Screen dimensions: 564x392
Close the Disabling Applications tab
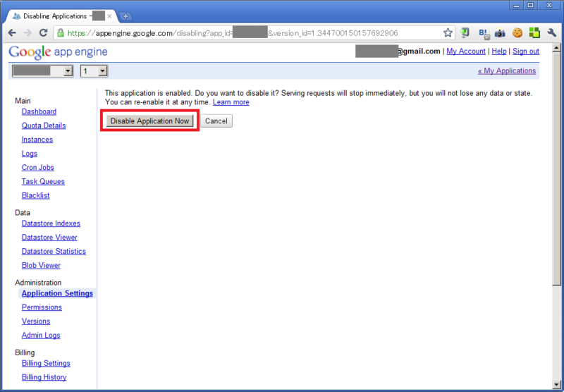pyautogui.click(x=109, y=16)
